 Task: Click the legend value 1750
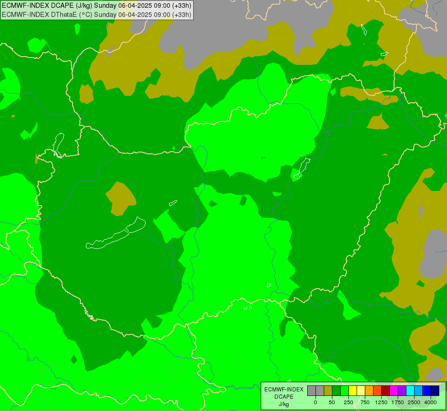tap(398, 402)
